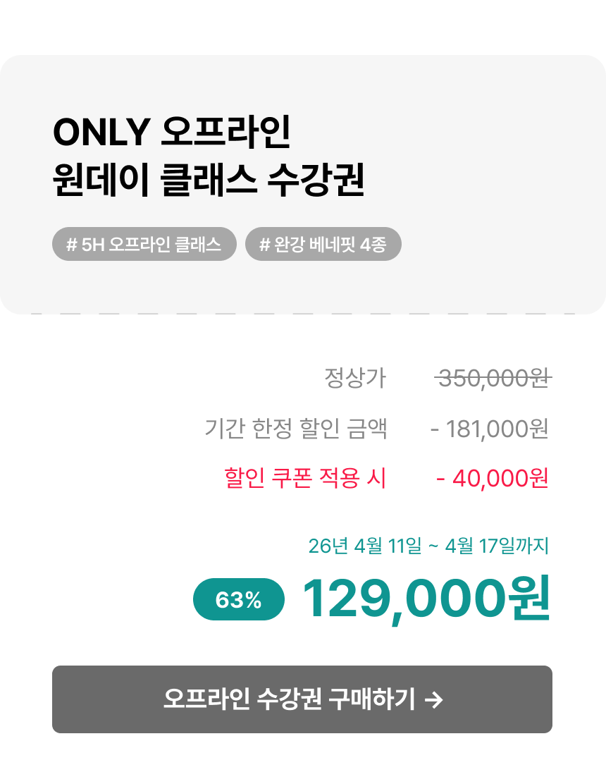Click the 26년 4월 11일 ~ 4월 17일까지 date text
The width and height of the screenshot is (606, 784).
click(x=428, y=546)
